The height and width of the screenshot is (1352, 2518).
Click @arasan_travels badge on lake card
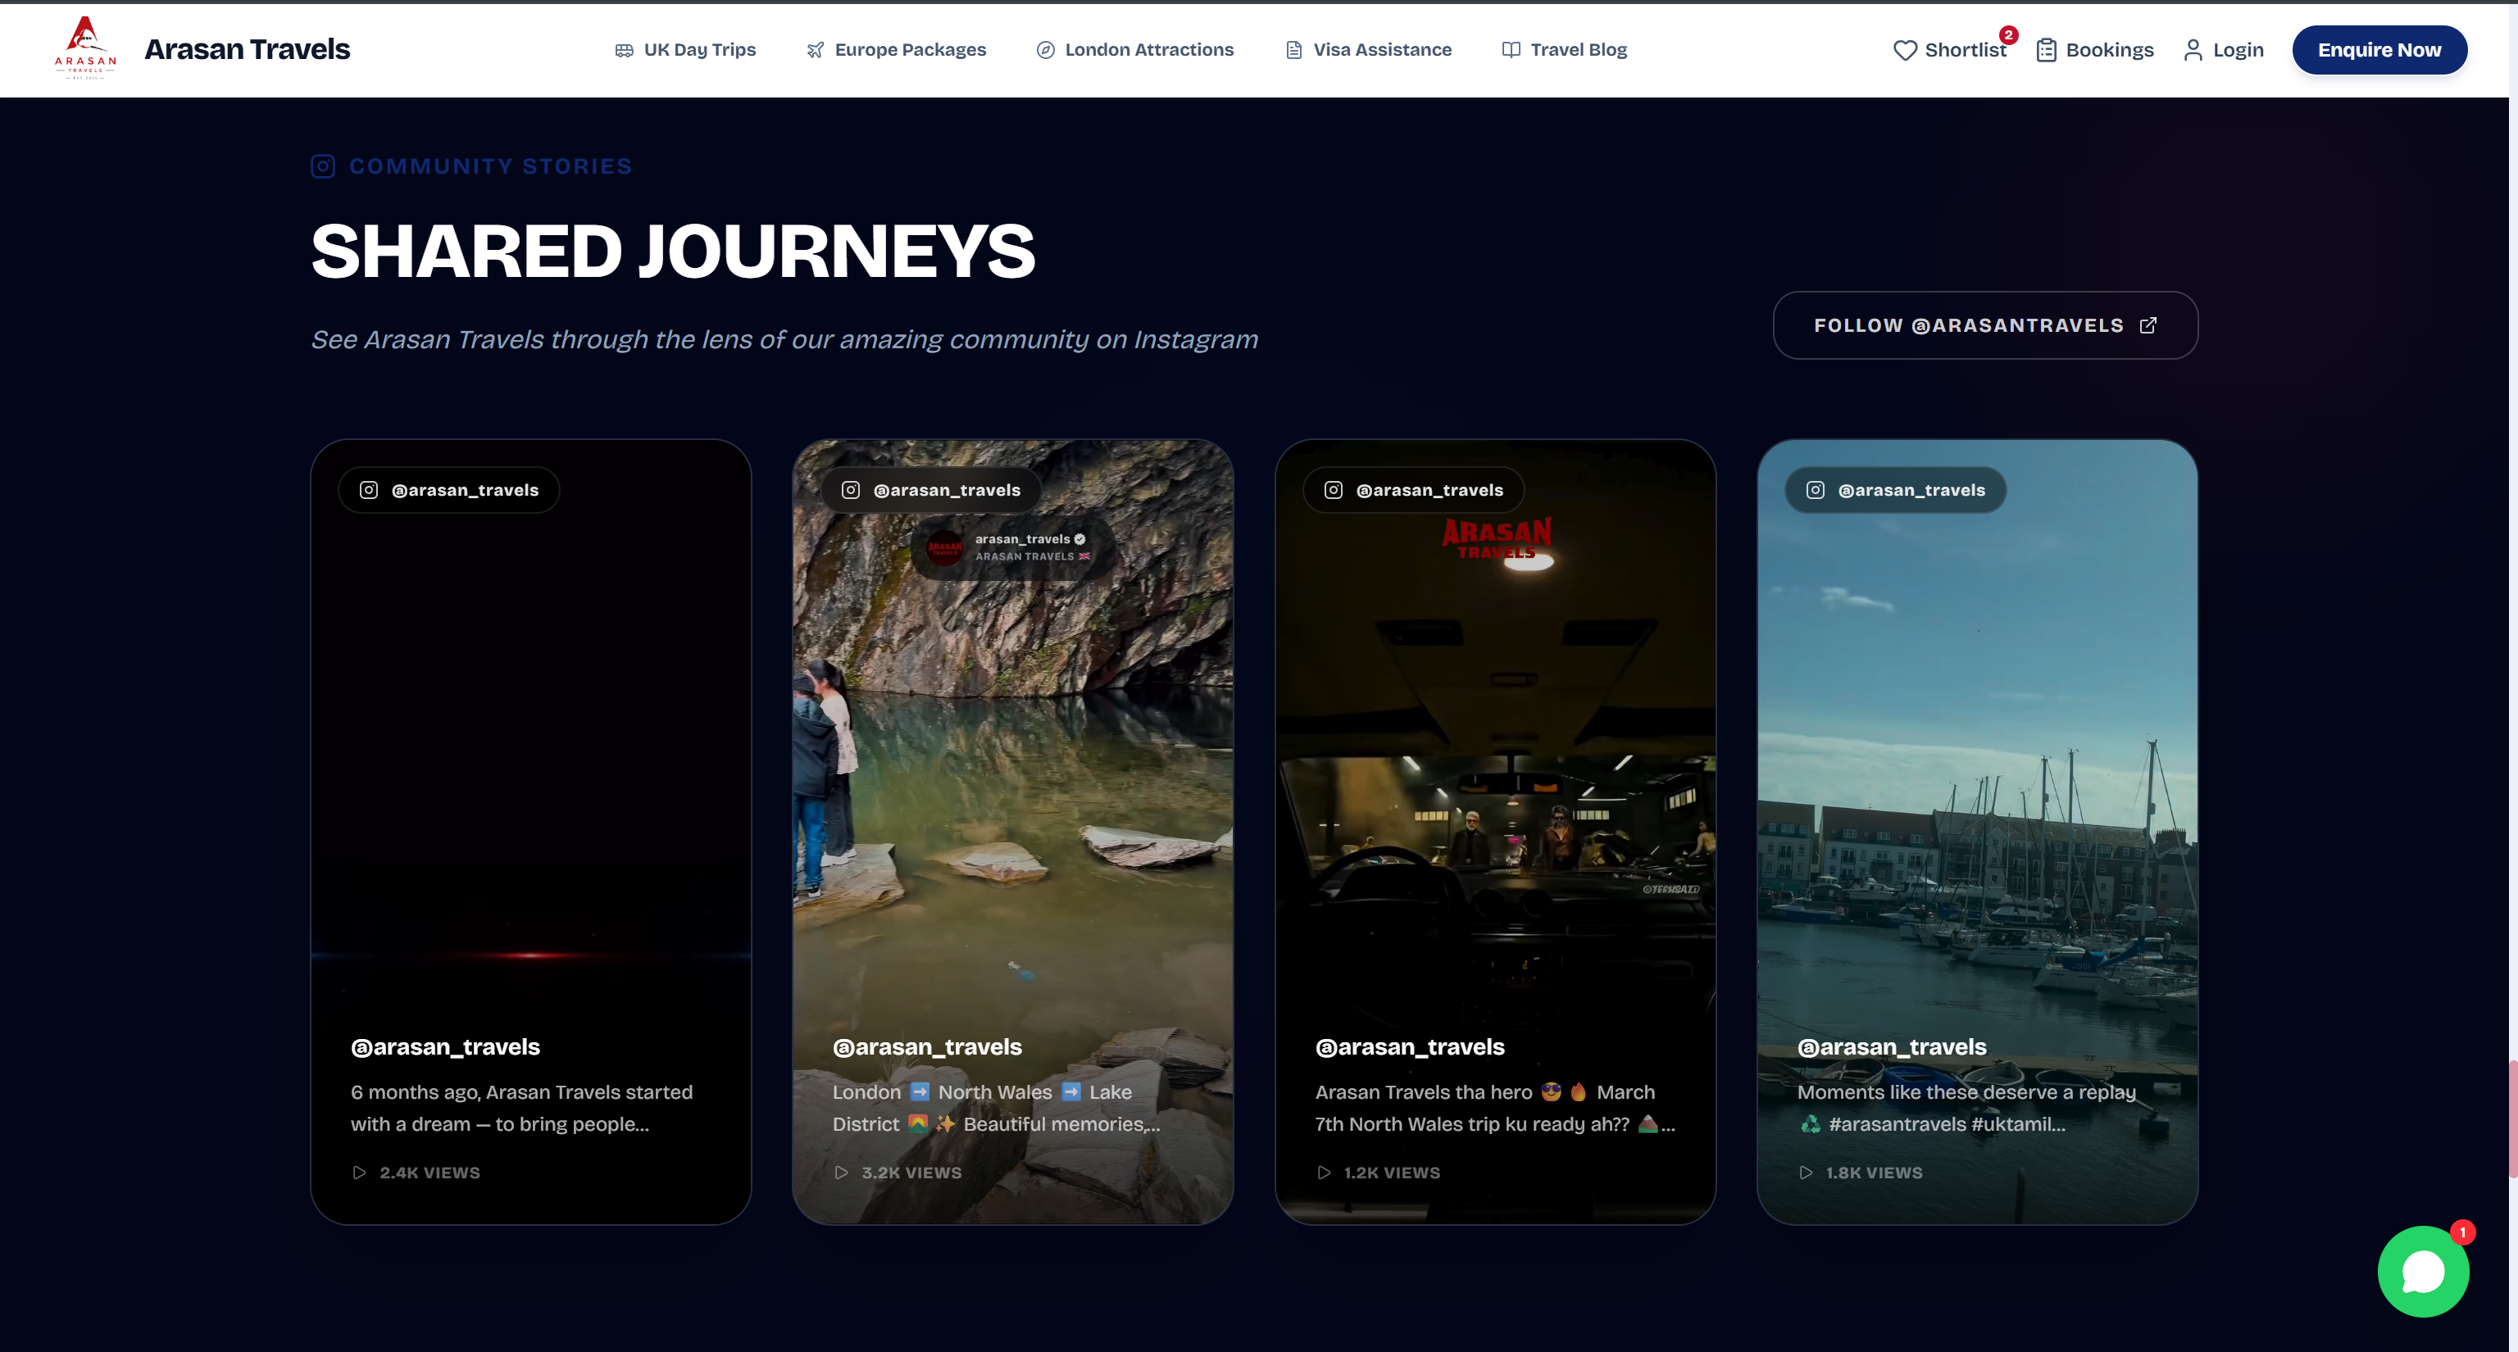930,489
